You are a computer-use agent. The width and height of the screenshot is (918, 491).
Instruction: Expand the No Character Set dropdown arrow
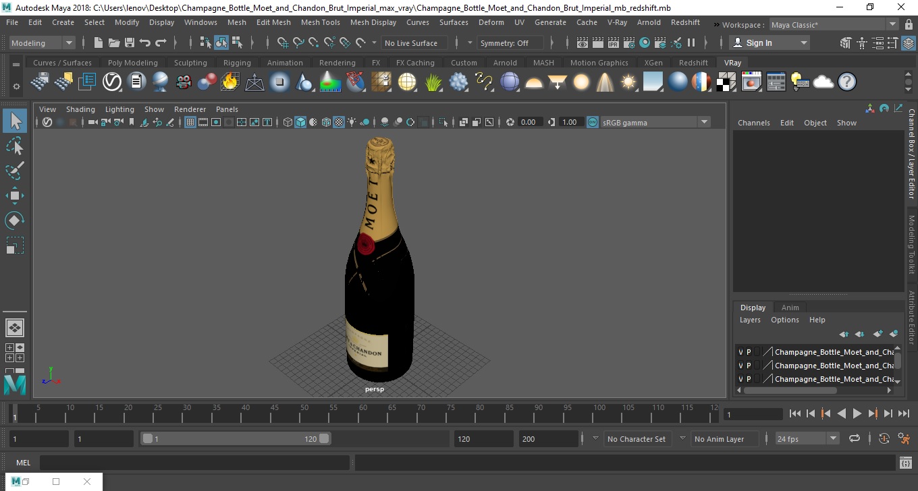pyautogui.click(x=595, y=438)
